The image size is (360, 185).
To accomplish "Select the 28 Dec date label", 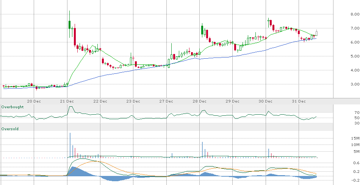I will (199, 101).
